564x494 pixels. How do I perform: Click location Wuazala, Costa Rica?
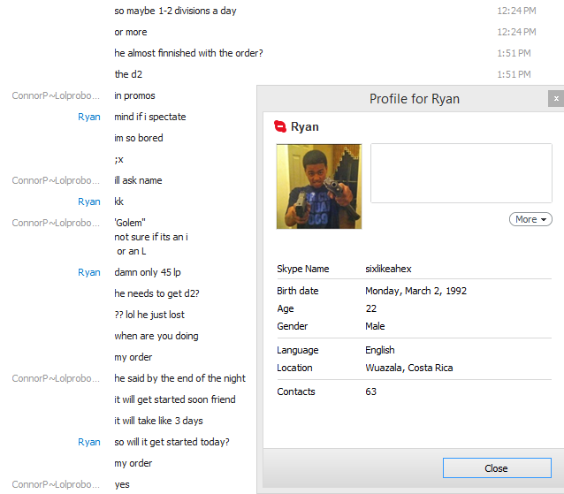pos(409,368)
